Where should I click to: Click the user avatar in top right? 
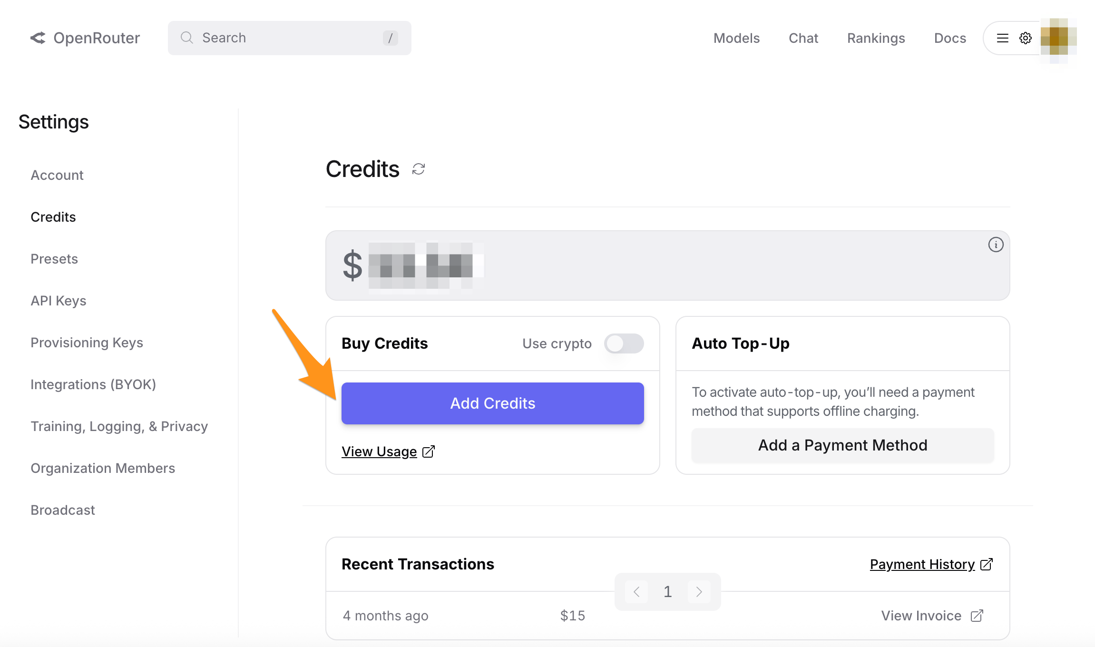pyautogui.click(x=1058, y=38)
